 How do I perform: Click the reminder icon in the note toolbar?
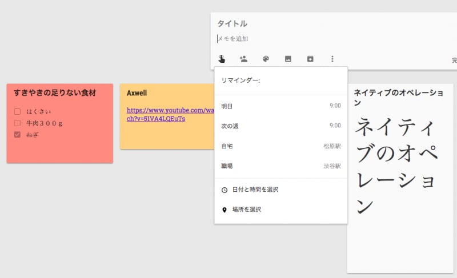point(222,59)
